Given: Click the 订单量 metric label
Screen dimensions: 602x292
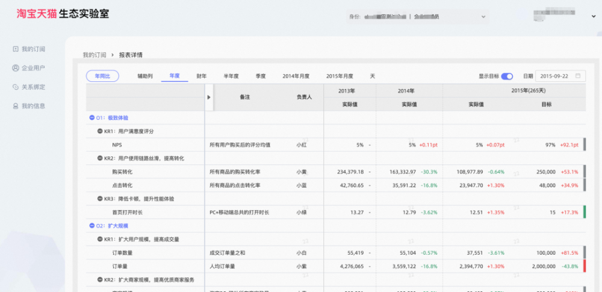Looking at the screenshot, I should click(120, 266).
